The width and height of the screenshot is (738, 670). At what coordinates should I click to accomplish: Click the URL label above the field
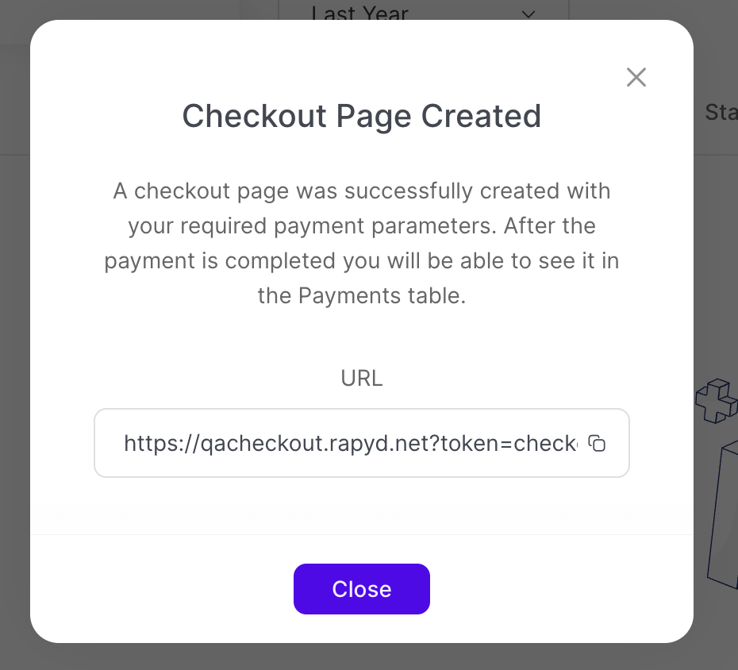[x=362, y=379]
